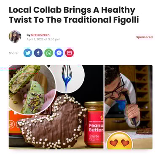Click the Sponsored tag
The height and width of the screenshot is (154, 158).
click(x=145, y=37)
